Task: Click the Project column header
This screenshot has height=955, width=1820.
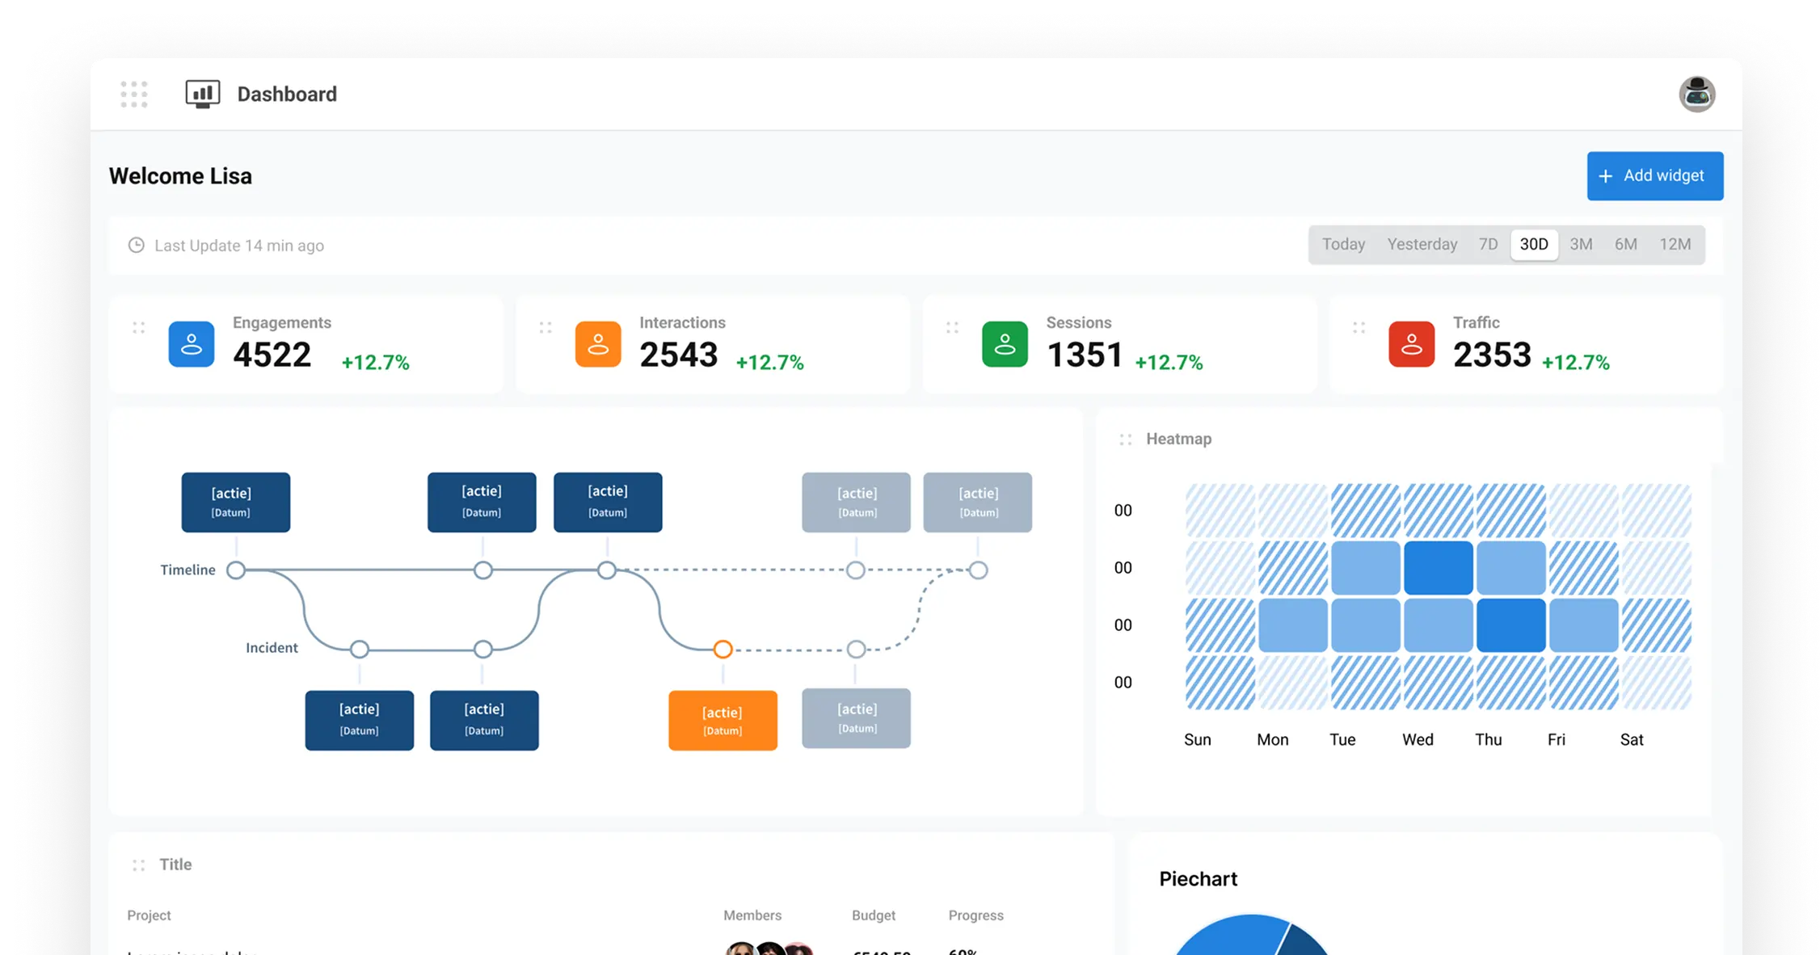Action: (x=149, y=915)
